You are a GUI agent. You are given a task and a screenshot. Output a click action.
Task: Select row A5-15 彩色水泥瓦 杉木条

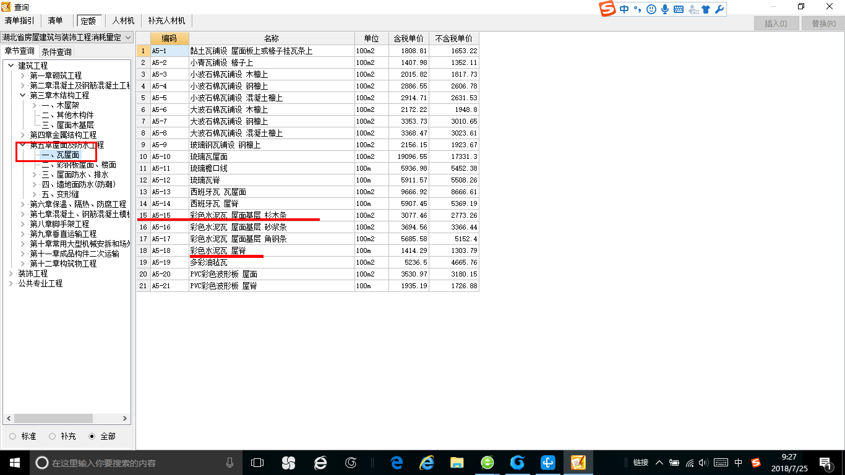point(307,215)
